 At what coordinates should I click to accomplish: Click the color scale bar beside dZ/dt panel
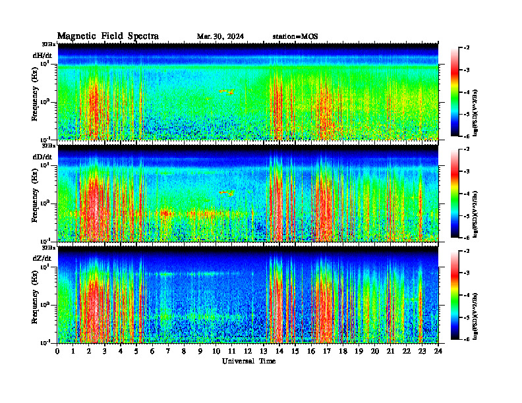click(x=455, y=294)
